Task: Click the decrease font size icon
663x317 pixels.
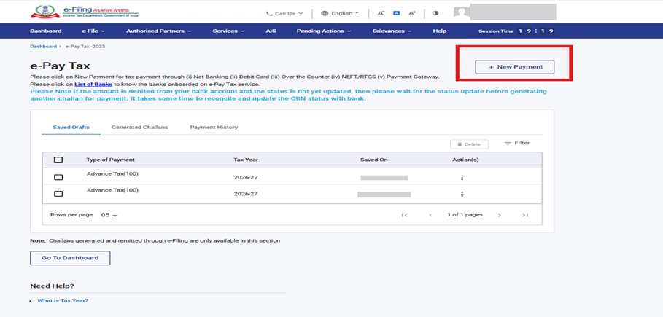Action: [381, 13]
